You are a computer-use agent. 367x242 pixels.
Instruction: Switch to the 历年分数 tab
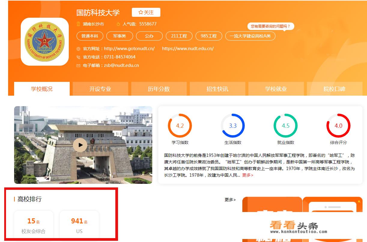(x=159, y=89)
